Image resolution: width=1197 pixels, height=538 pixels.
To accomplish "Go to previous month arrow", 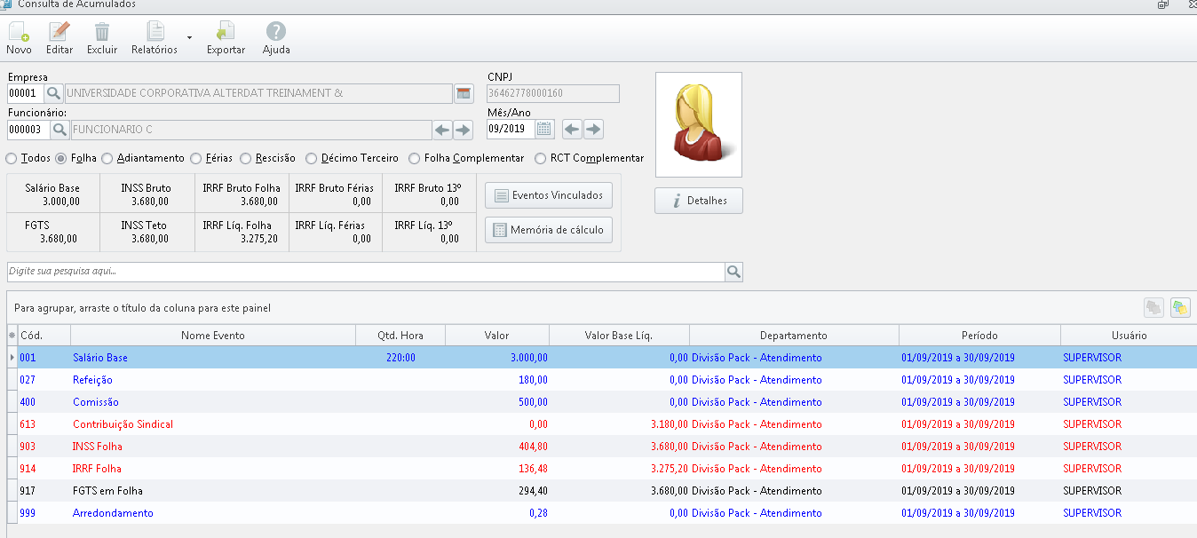I will pos(573,130).
